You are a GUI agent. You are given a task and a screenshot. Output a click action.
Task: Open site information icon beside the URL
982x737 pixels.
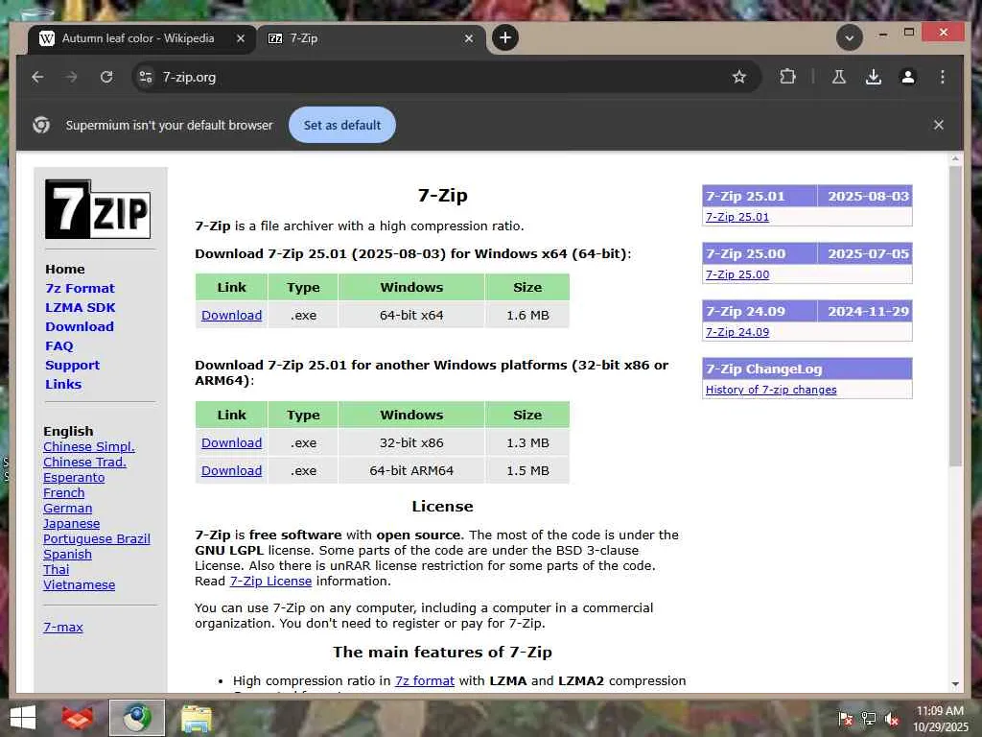146,77
